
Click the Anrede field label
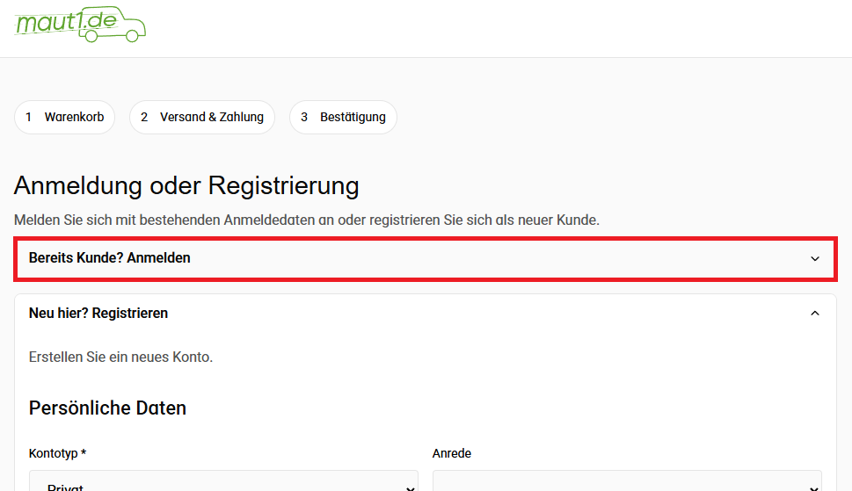pyautogui.click(x=452, y=453)
